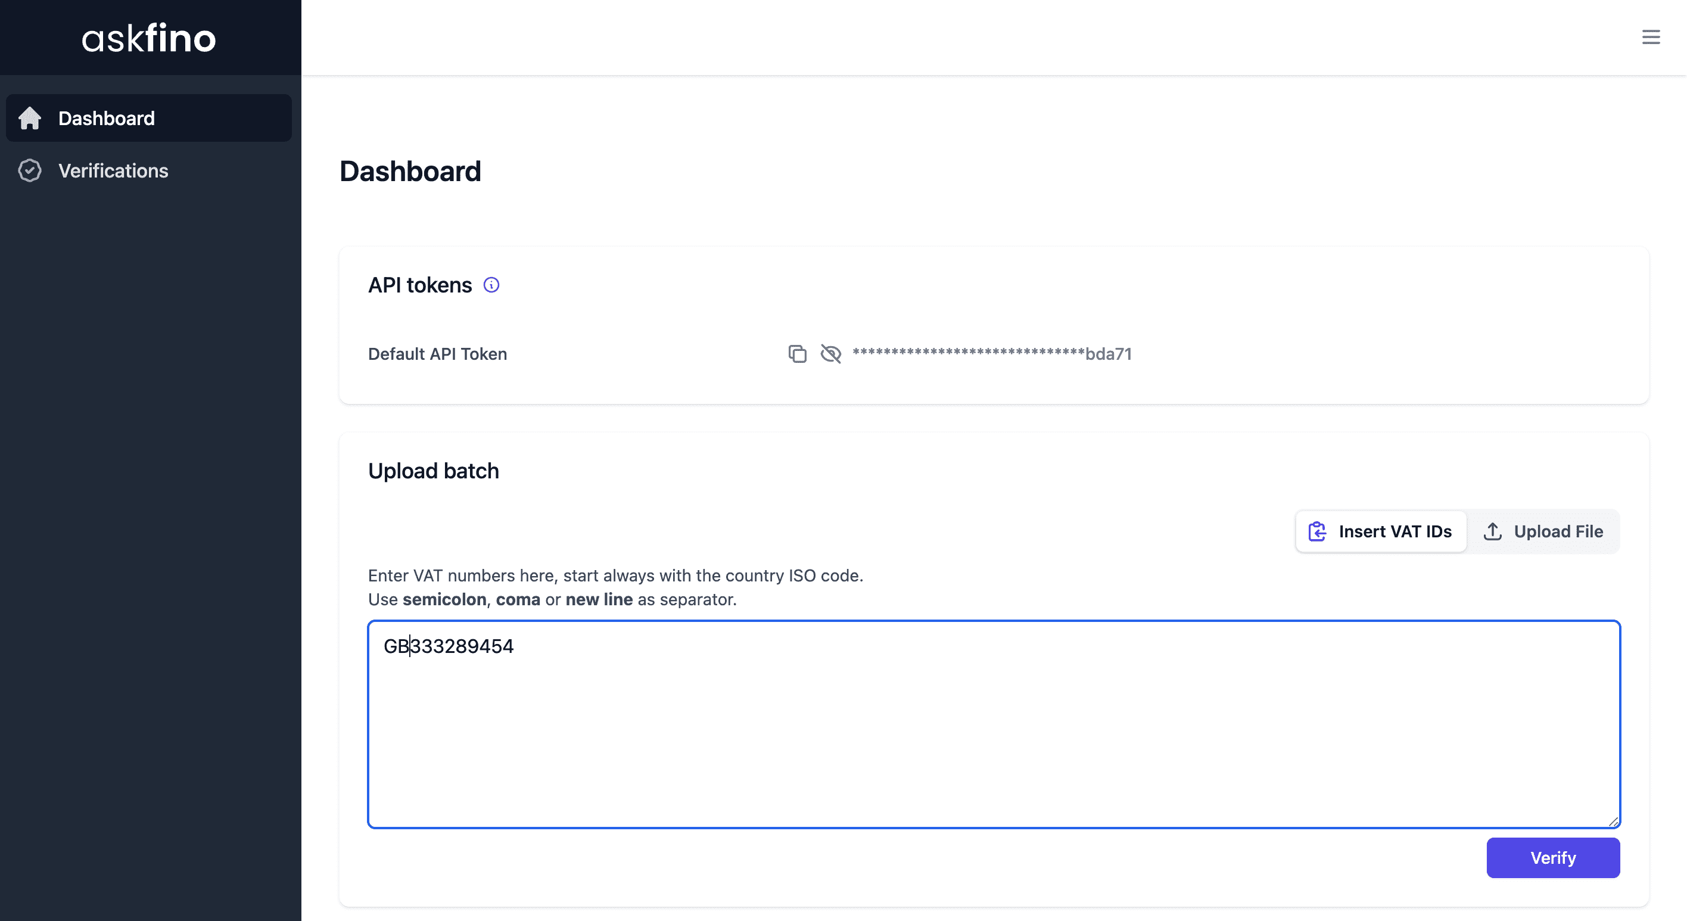Click the clipboard icon on Insert VAT IDs
Viewport: 1687px width, 921px height.
coord(1317,531)
